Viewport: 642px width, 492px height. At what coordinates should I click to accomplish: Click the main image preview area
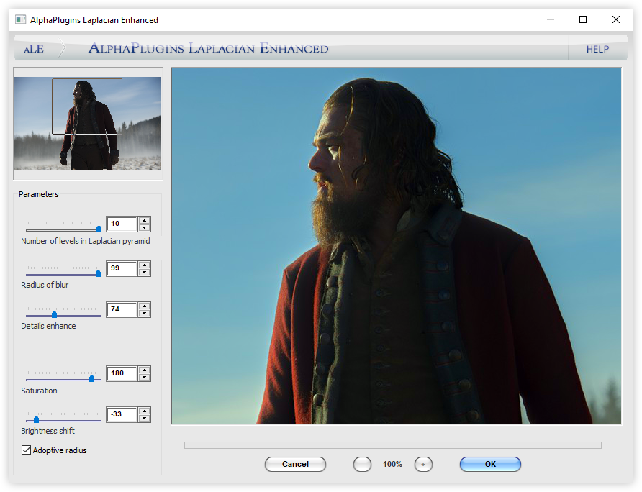[397, 246]
